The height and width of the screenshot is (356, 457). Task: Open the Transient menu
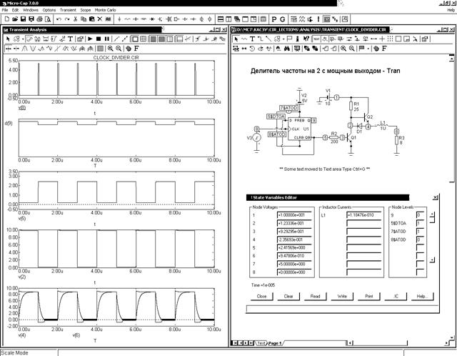[68, 10]
